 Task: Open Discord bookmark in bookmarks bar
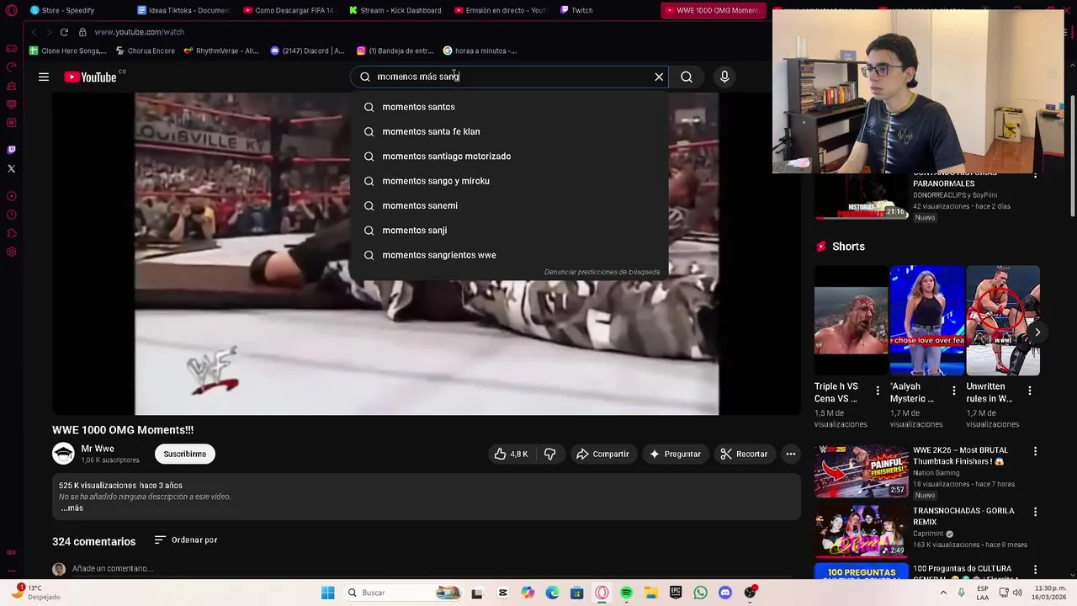point(308,50)
